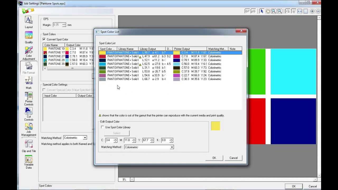Select the spot color row with L:53.8

click(170, 72)
